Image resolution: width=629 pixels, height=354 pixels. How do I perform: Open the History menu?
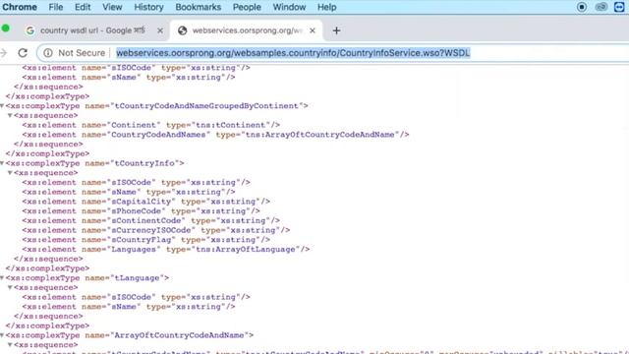(148, 7)
